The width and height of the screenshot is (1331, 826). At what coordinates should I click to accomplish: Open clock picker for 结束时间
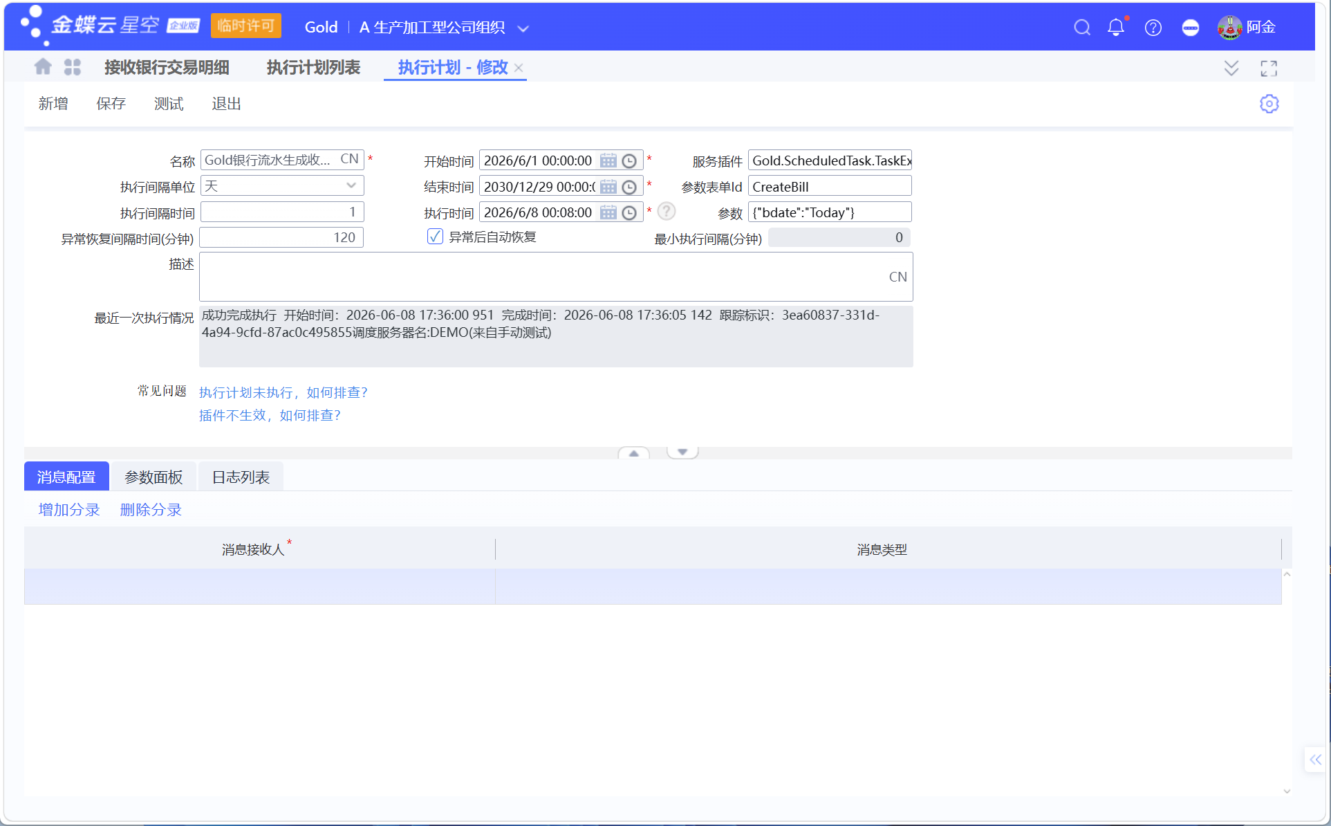(x=629, y=187)
